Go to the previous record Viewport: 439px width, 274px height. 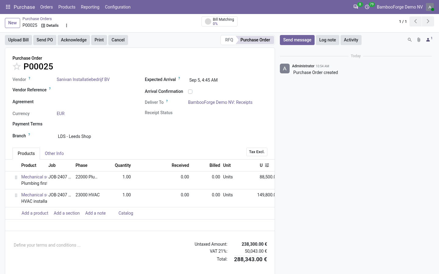(416, 22)
